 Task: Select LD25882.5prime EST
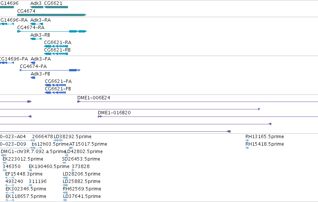point(81,181)
